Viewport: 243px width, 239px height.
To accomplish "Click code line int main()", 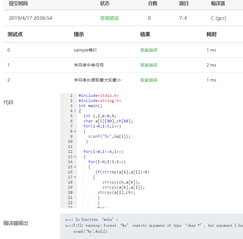I will tap(90, 106).
